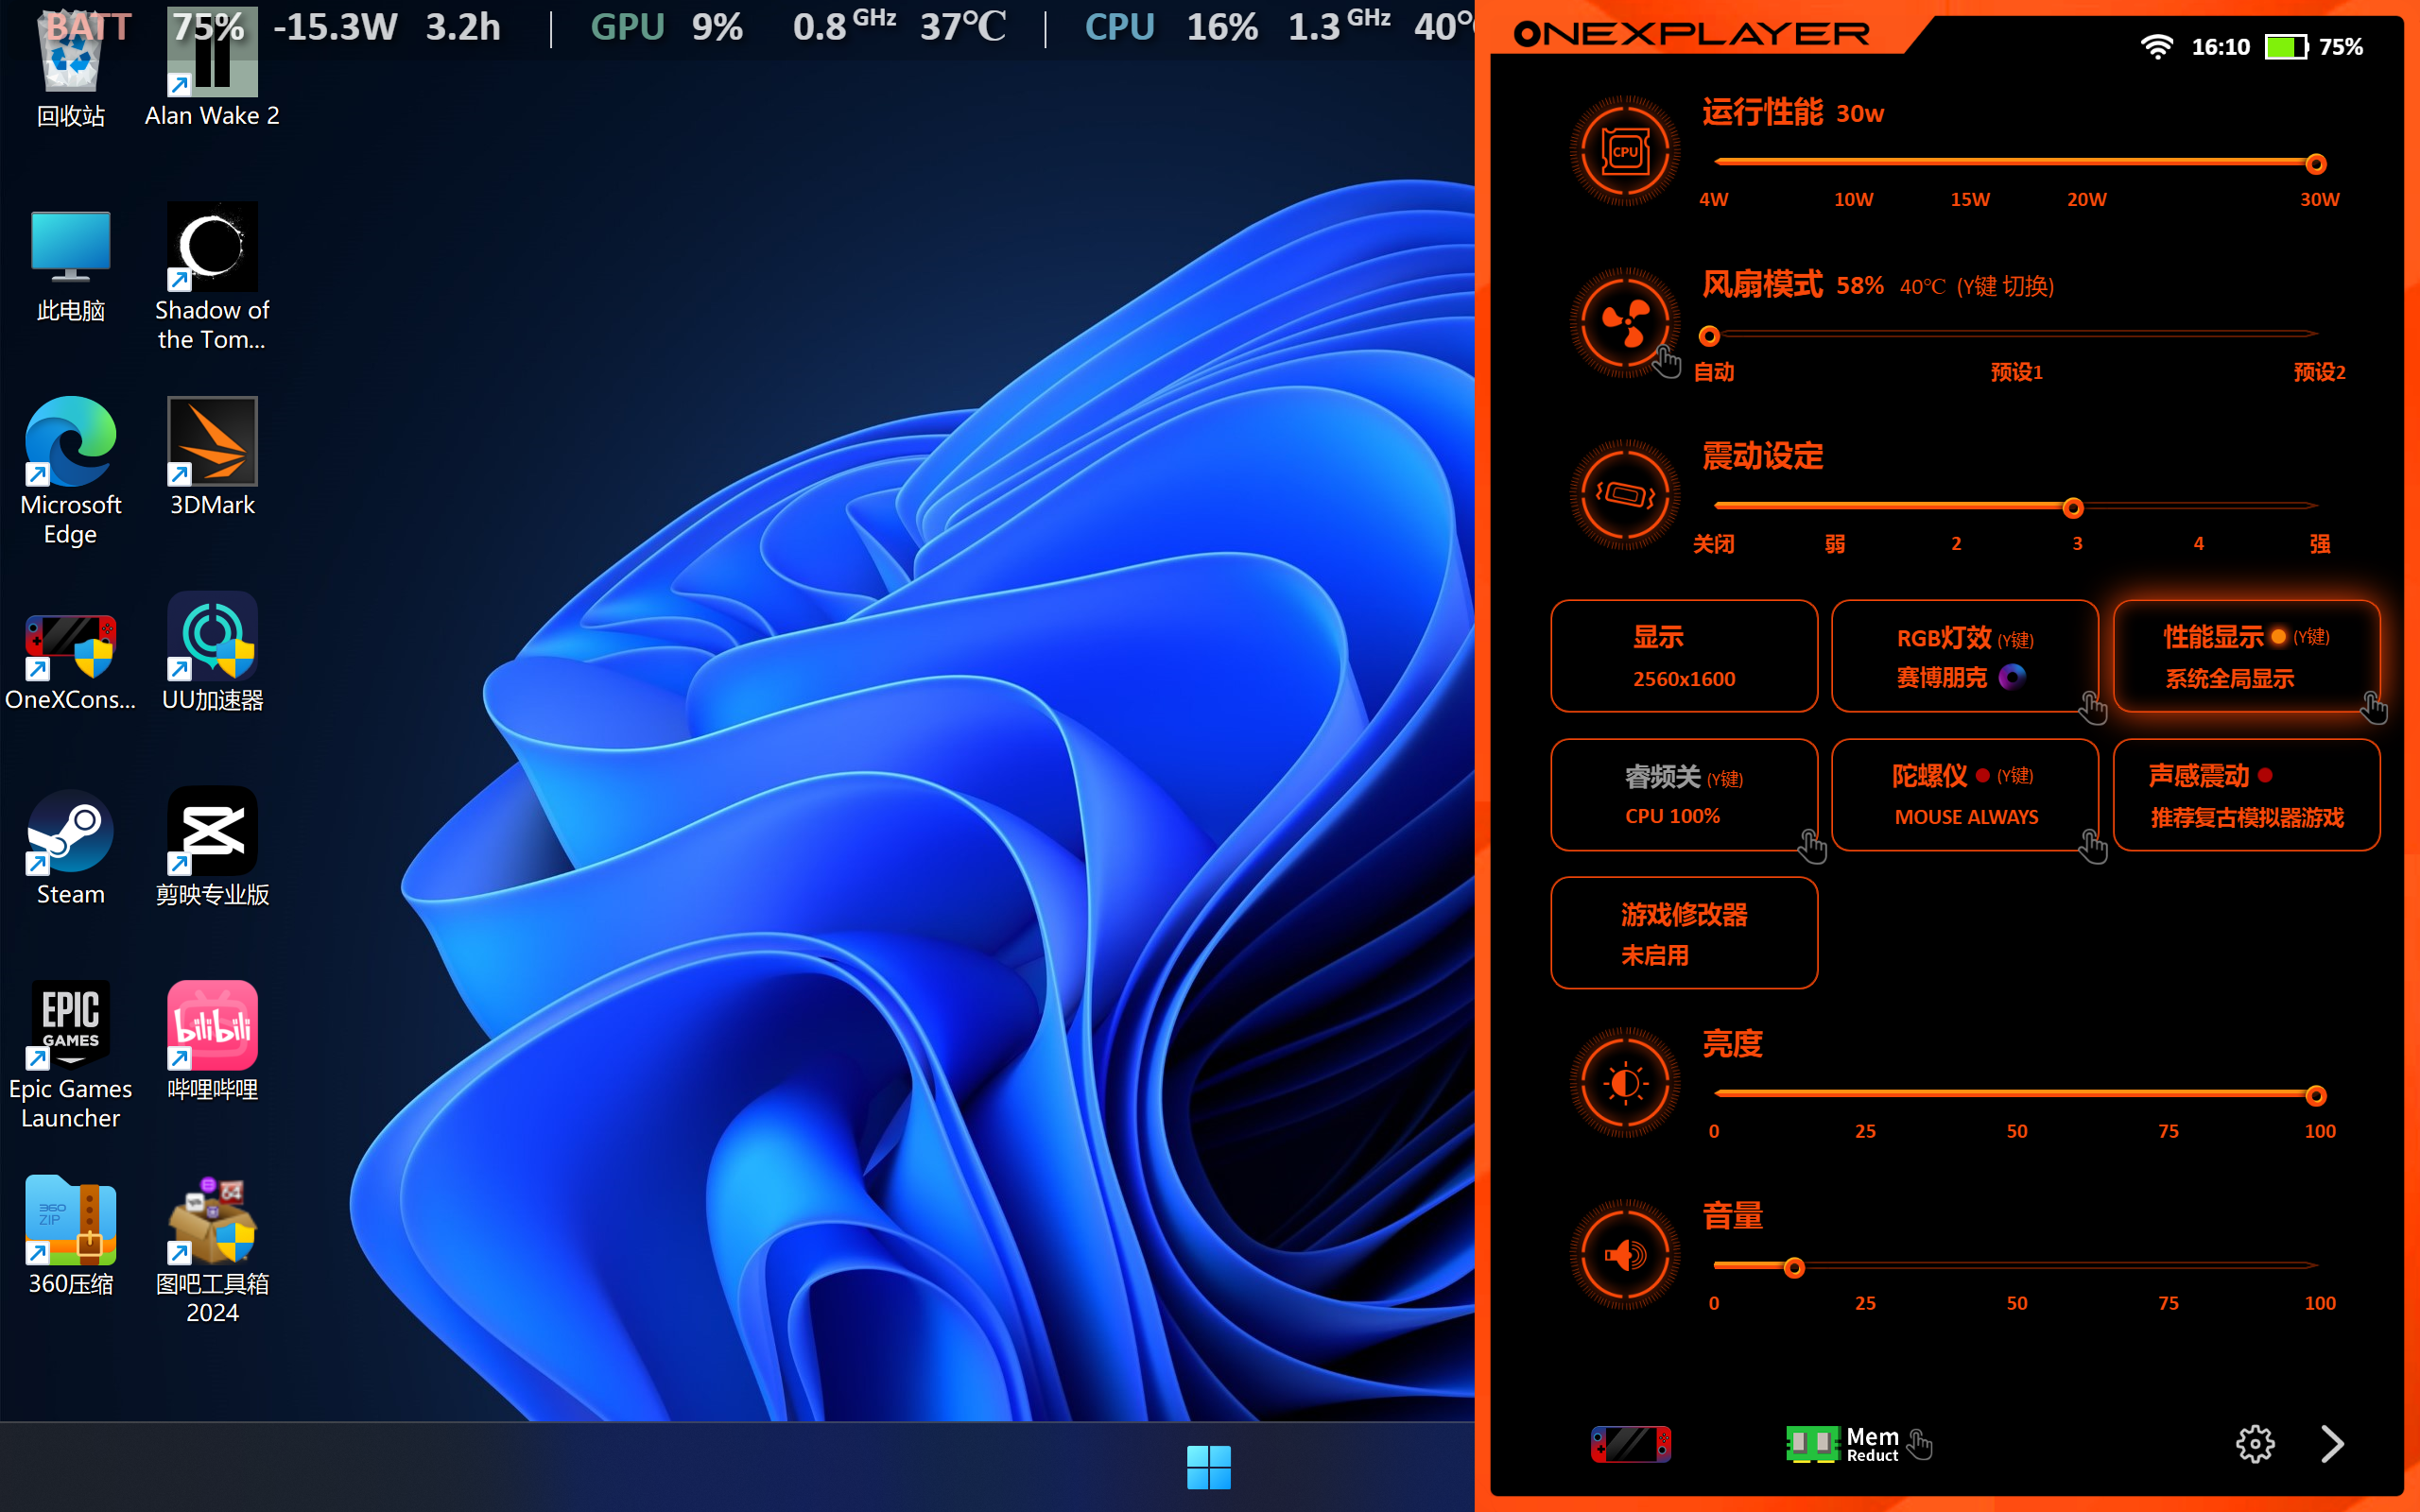
Task: Open Microsoft Edge desktop icon
Action: pyautogui.click(x=70, y=470)
